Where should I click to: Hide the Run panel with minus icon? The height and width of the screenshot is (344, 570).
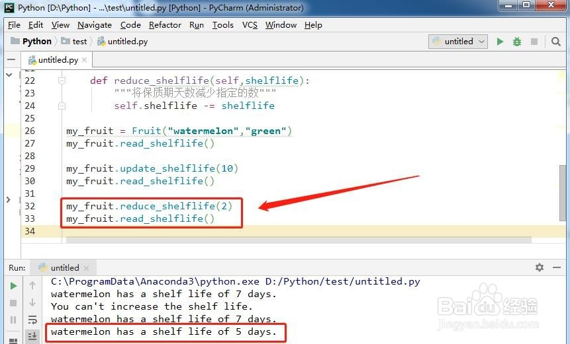[x=557, y=267]
